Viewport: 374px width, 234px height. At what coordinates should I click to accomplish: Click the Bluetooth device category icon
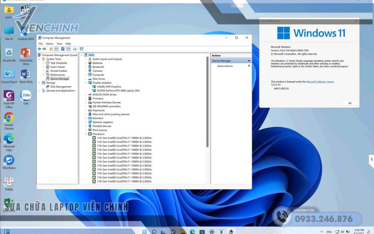[90, 67]
